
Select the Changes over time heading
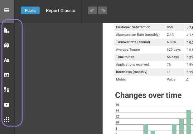(x=148, y=95)
